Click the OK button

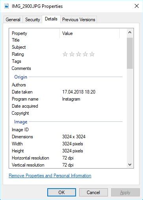[61, 193]
